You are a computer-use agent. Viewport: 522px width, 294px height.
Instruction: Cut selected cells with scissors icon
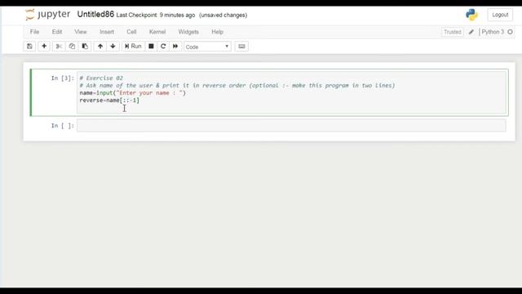pyautogui.click(x=59, y=47)
